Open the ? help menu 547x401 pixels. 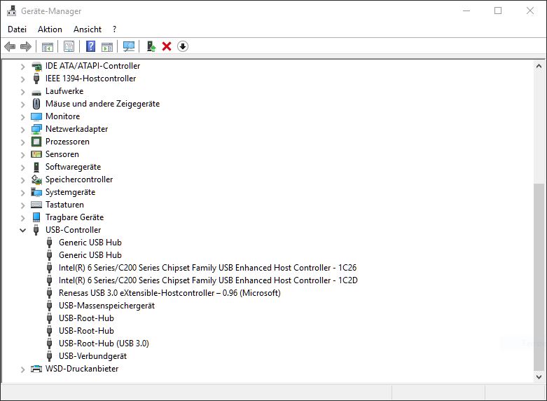coord(114,29)
